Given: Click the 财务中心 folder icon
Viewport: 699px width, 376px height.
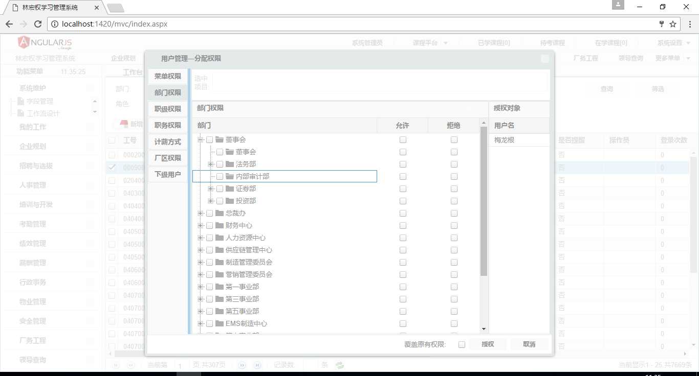Looking at the screenshot, I should click(220, 225).
